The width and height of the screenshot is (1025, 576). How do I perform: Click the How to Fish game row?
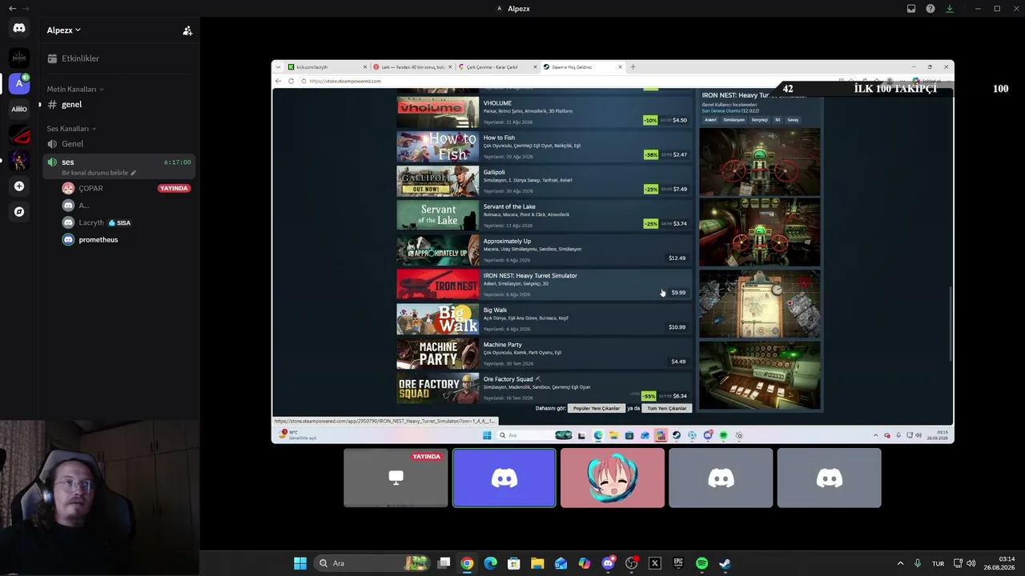[x=544, y=146]
